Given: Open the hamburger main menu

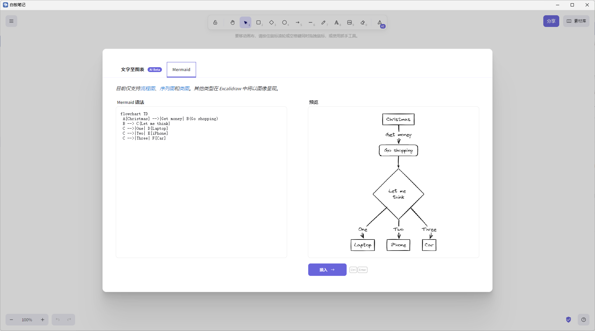Looking at the screenshot, I should pos(11,21).
